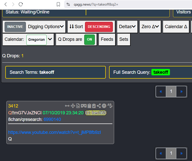
Task: Click the circled up-arrow icon on drop 3412
Action: 104,106
